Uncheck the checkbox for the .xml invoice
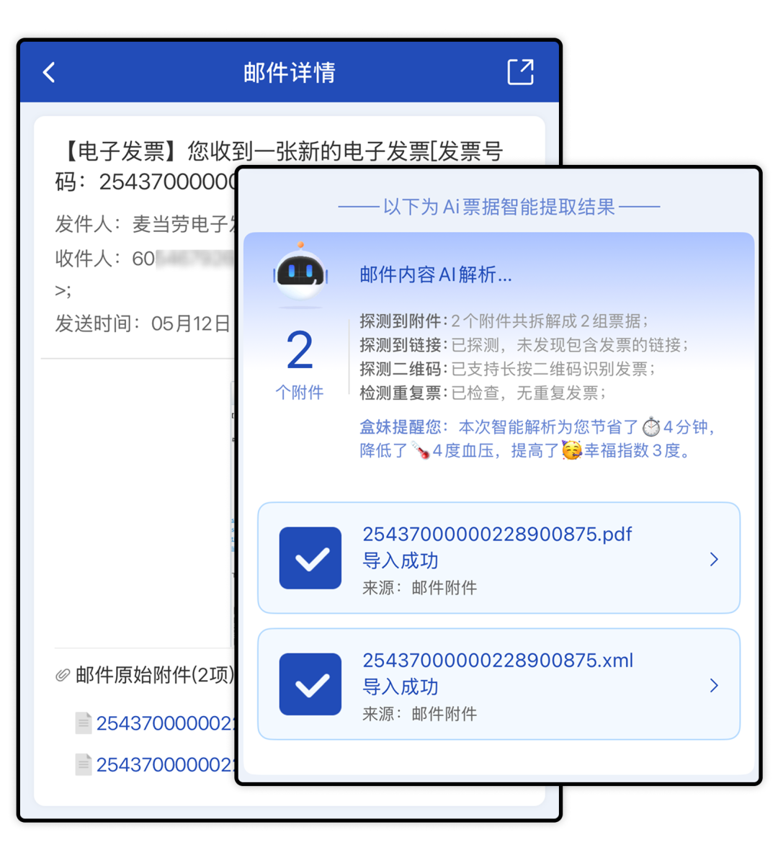 310,684
